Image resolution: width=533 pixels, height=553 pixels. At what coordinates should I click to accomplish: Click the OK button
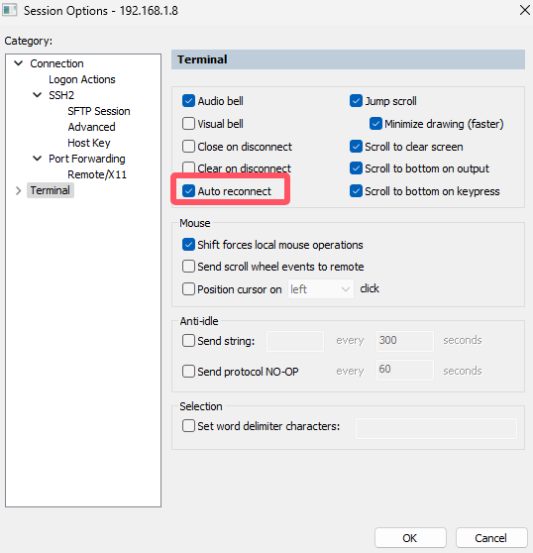(x=410, y=538)
